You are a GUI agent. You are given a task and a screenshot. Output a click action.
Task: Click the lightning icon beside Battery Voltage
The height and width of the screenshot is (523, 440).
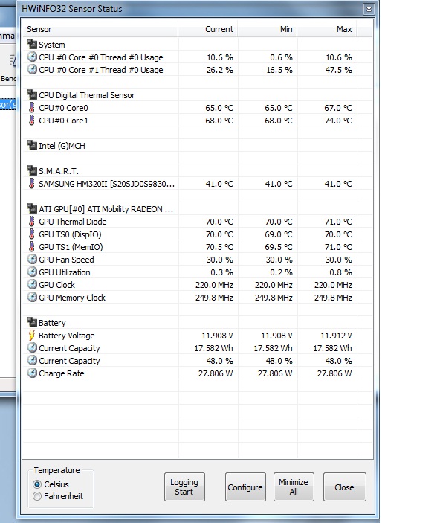tap(32, 336)
